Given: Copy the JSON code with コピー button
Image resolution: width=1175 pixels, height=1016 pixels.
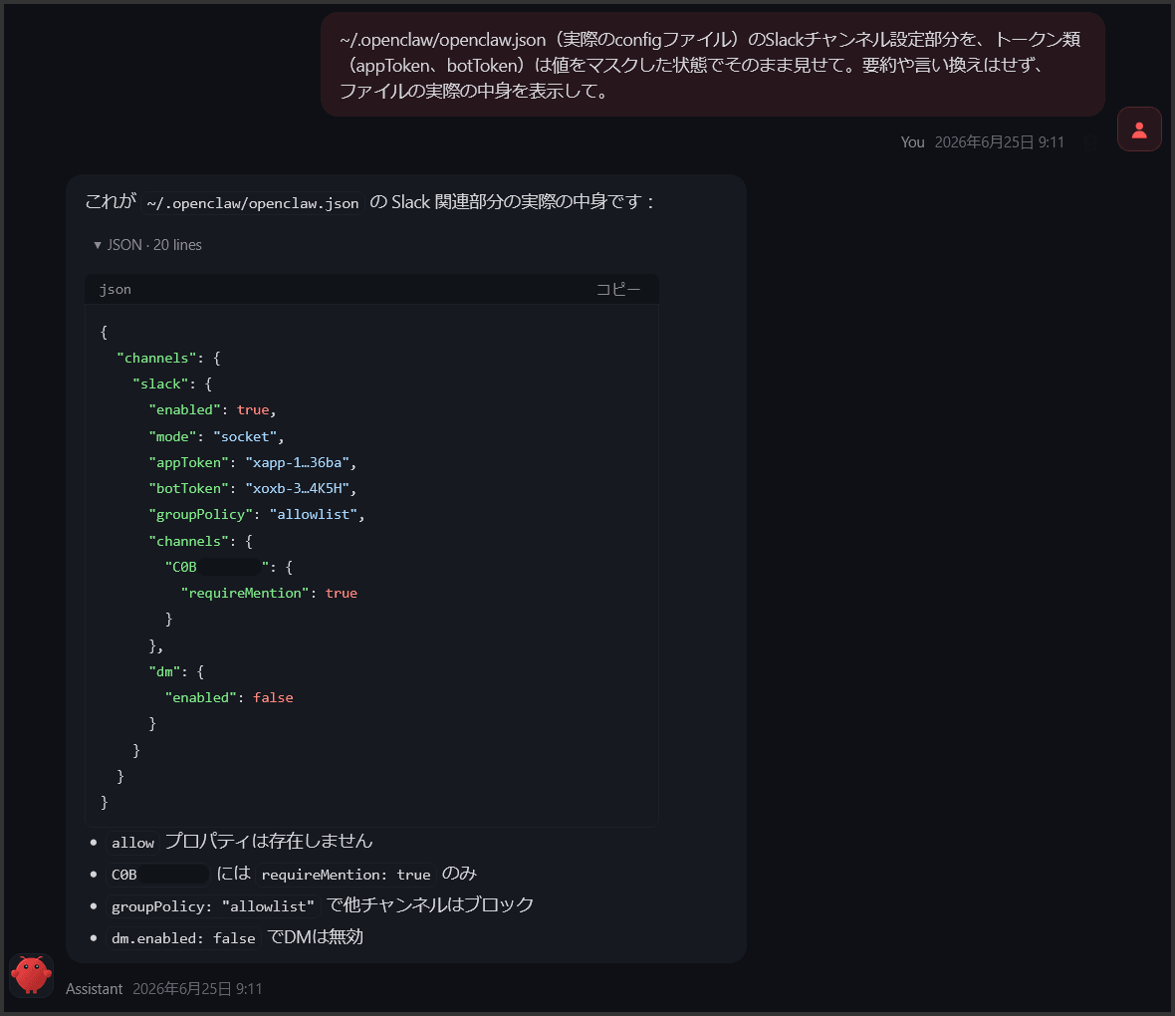Looking at the screenshot, I should (x=618, y=290).
